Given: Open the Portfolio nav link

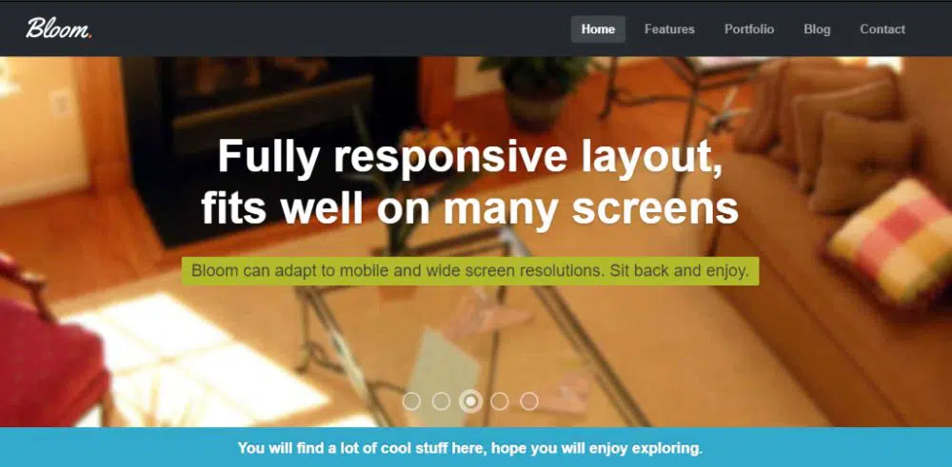Looking at the screenshot, I should pos(748,29).
